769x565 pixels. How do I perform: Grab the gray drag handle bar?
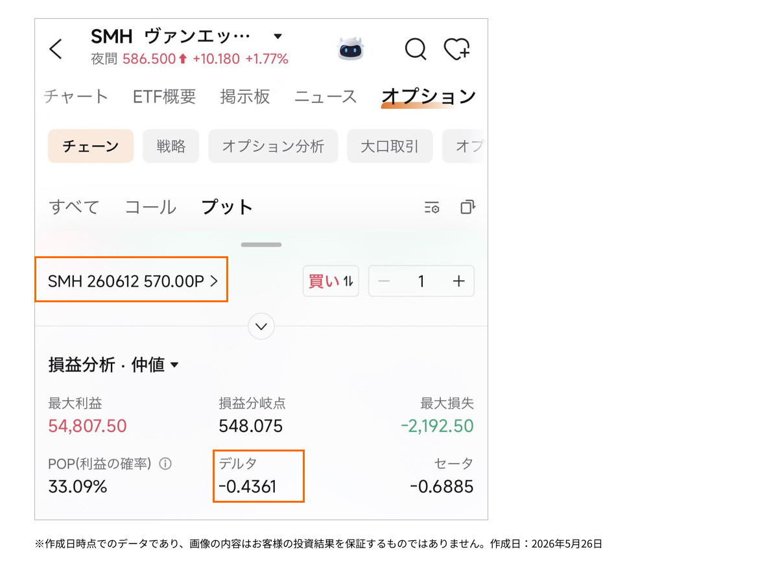coord(261,245)
